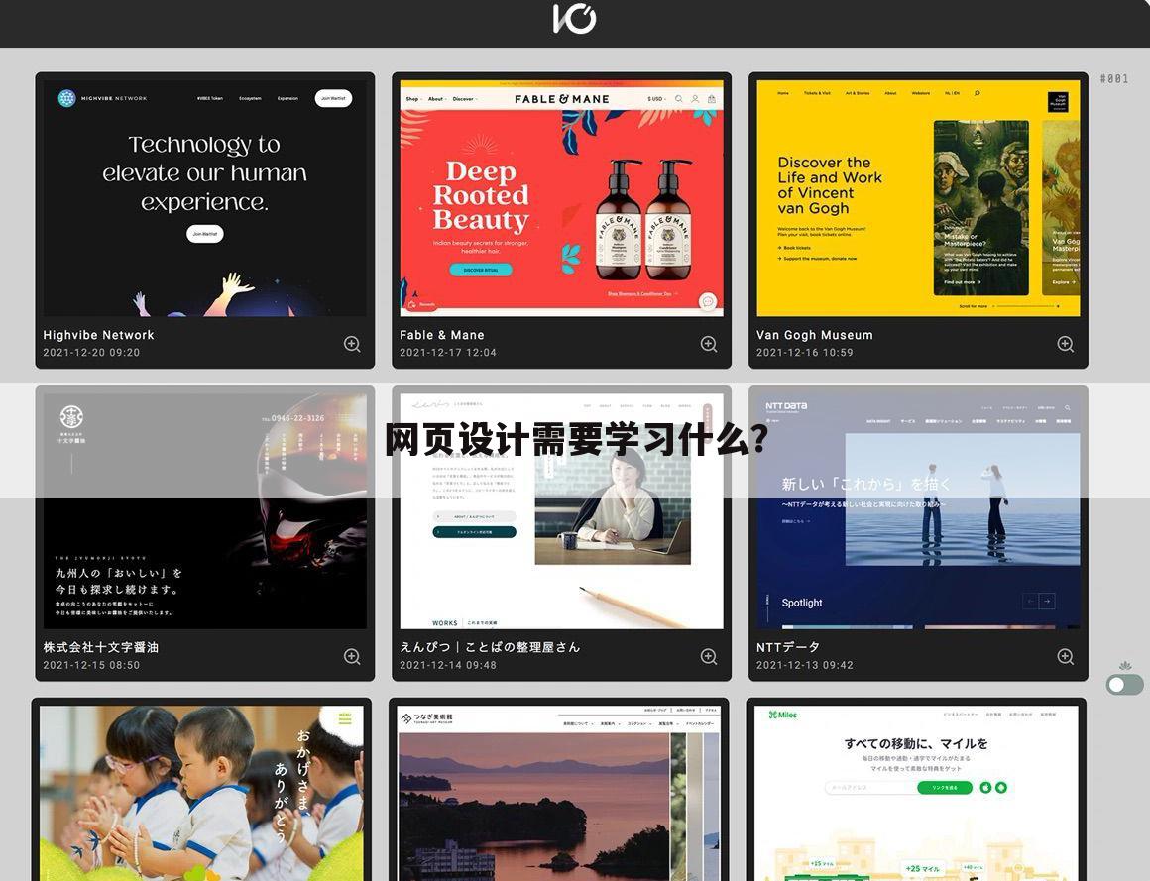Click the lotus icon above the toggle switch
This screenshot has width=1150, height=881.
pyautogui.click(x=1125, y=666)
